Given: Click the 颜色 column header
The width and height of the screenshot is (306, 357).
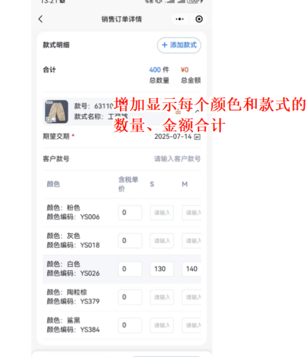Looking at the screenshot, I should tap(53, 184).
